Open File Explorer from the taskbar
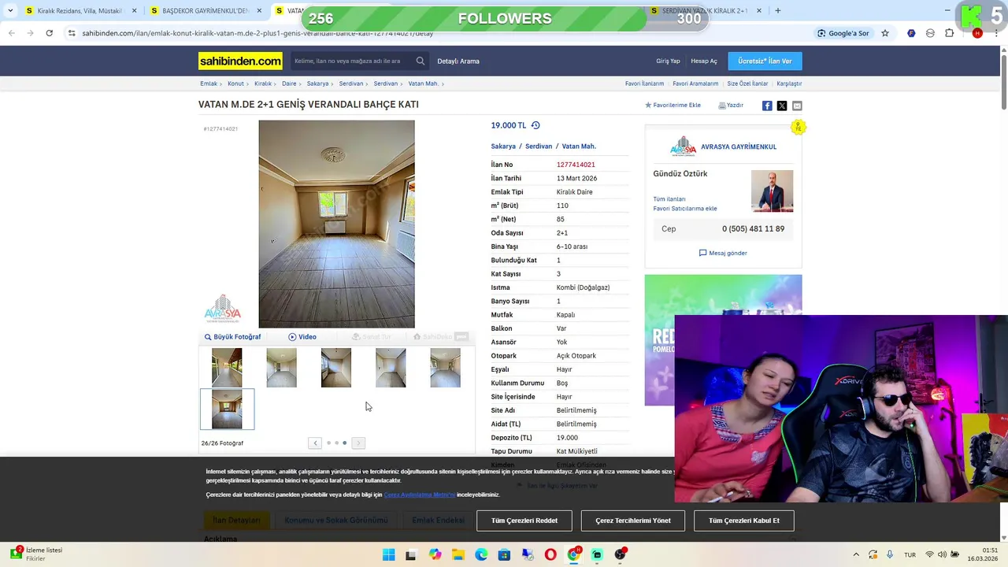Screen dimensions: 1008x567 point(458,555)
